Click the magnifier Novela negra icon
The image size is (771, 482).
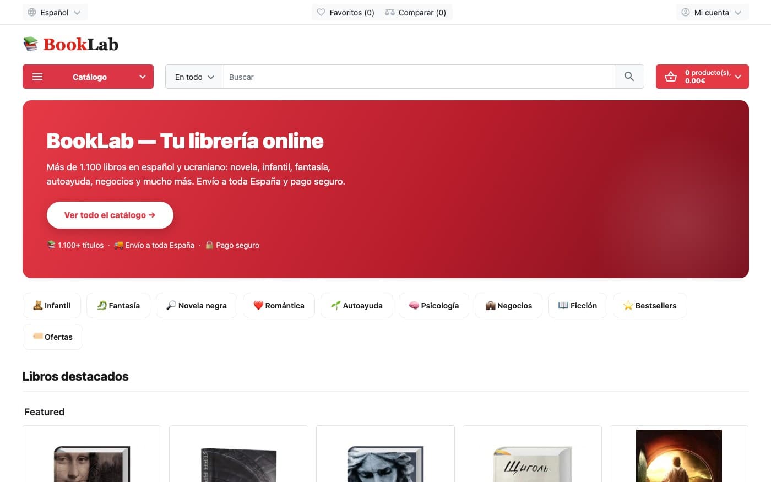(171, 305)
